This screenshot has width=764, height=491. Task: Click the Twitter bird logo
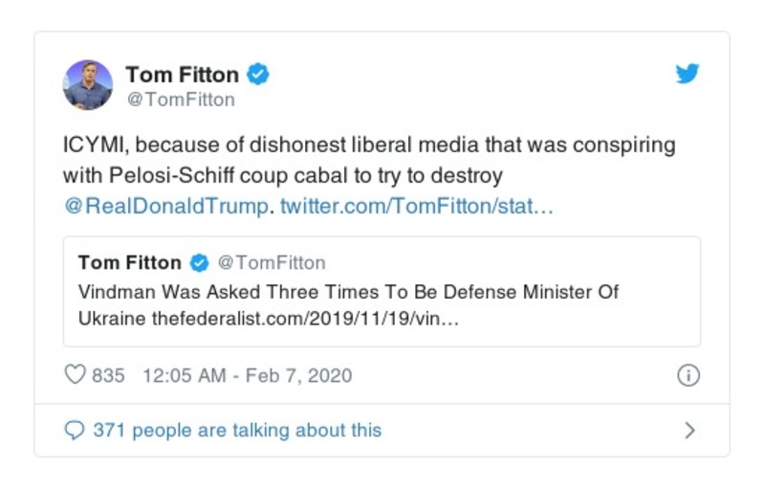click(x=688, y=74)
